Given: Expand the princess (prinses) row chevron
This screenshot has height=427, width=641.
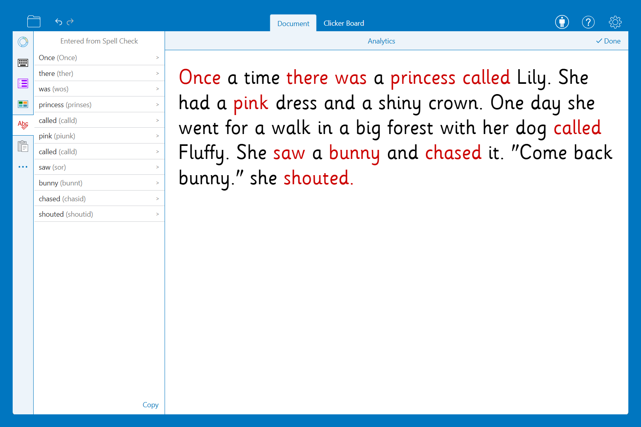Looking at the screenshot, I should [157, 105].
